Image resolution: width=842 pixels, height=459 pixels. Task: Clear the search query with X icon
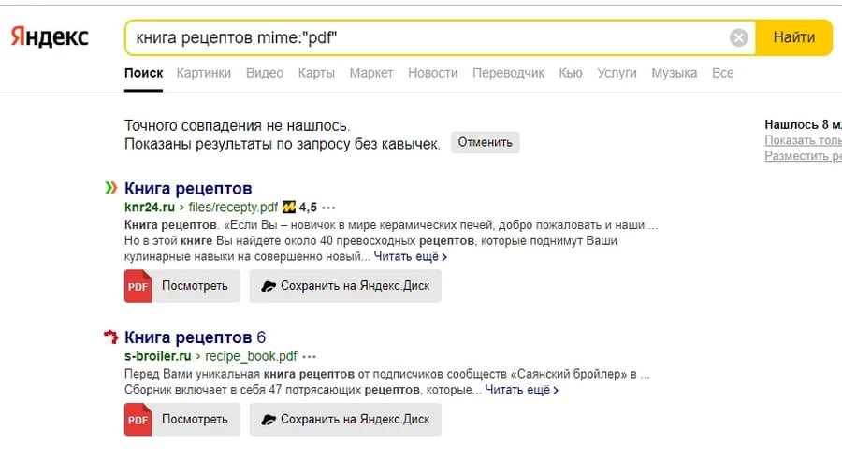pos(738,37)
